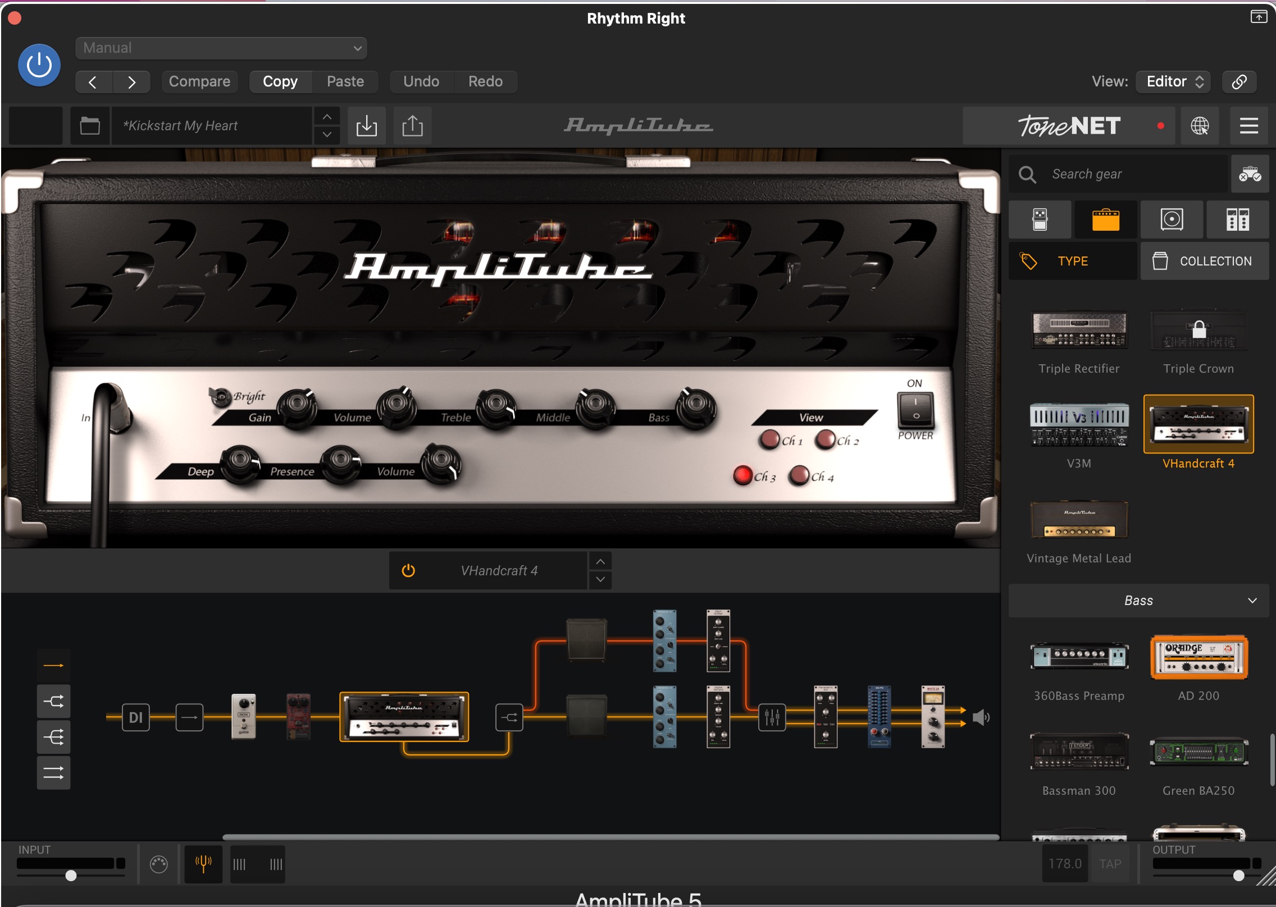Image resolution: width=1276 pixels, height=907 pixels.
Task: Toggle the tuner icon in bottom bar
Action: pyautogui.click(x=203, y=864)
